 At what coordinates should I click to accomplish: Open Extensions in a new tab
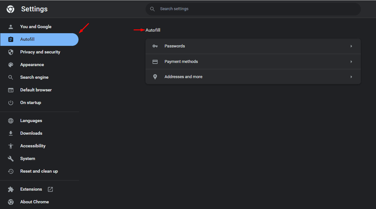[x=50, y=189]
